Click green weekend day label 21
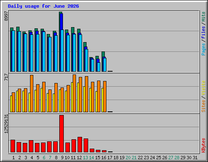 pos(134,158)
